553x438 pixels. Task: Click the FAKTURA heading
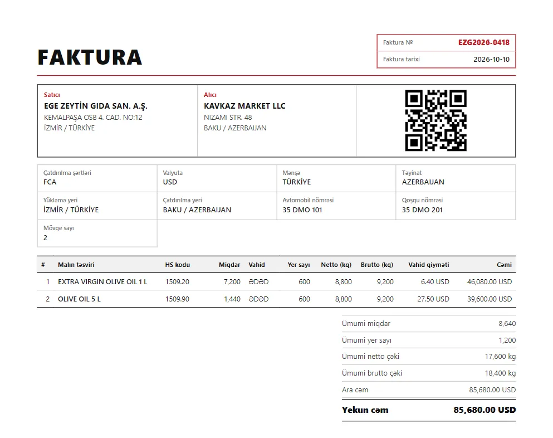tap(90, 57)
